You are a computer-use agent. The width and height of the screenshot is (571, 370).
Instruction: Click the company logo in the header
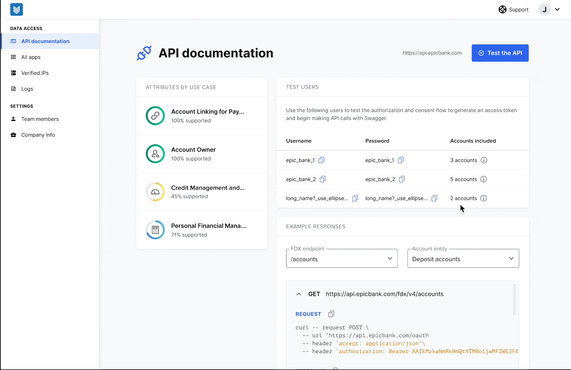tap(17, 9)
